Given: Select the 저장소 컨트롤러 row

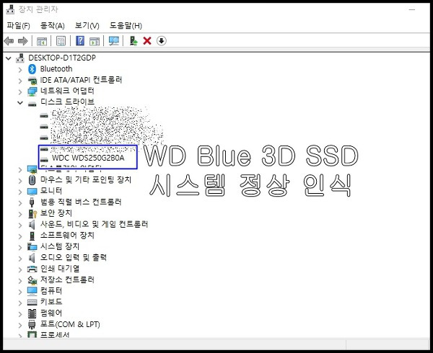Looking at the screenshot, I should point(67,280).
